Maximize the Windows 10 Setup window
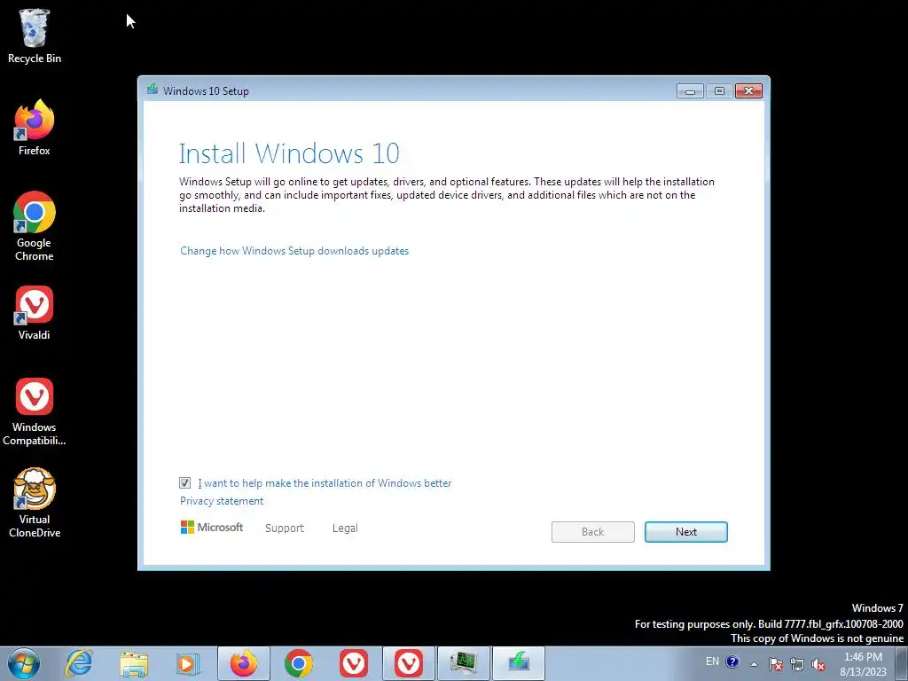 click(719, 91)
